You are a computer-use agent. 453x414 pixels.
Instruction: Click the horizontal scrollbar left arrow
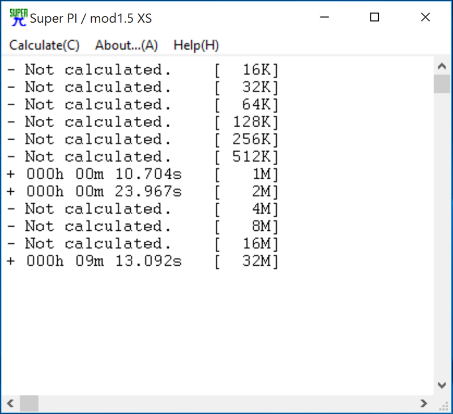(x=10, y=403)
